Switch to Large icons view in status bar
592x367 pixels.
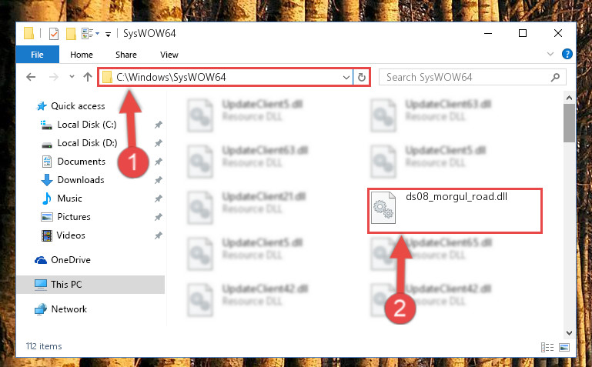tap(564, 348)
